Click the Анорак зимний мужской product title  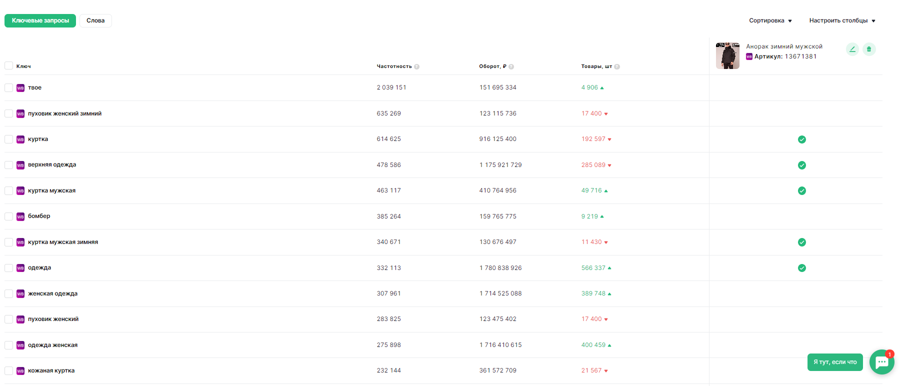pos(784,46)
